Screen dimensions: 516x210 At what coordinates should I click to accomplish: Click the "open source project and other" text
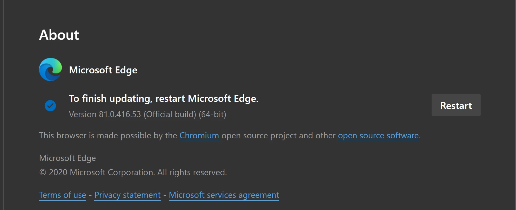(278, 135)
